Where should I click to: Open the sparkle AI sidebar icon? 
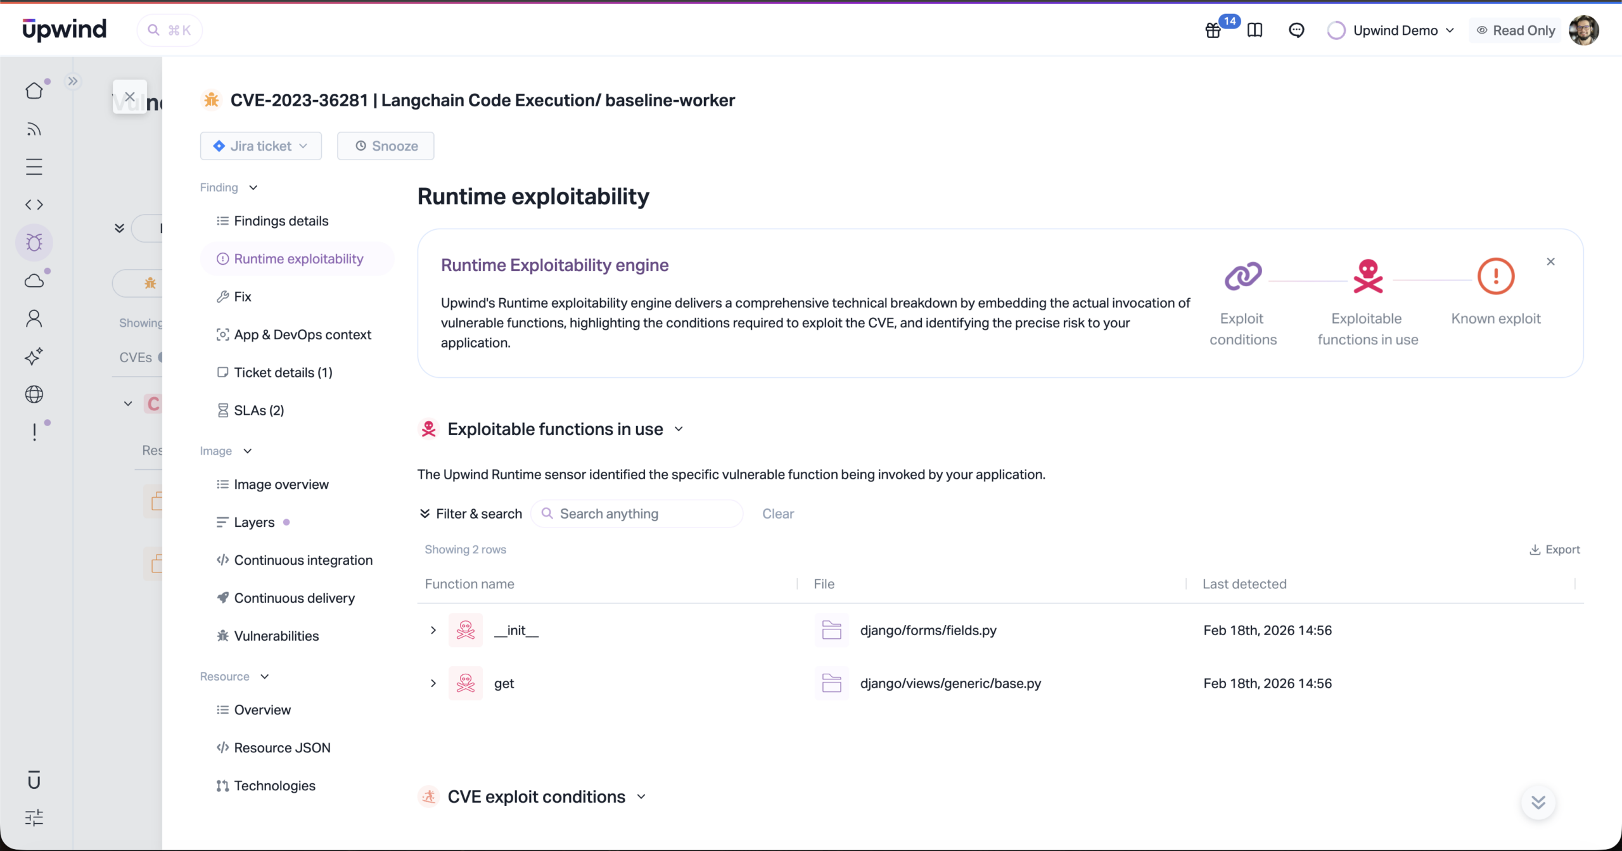pyautogui.click(x=34, y=356)
